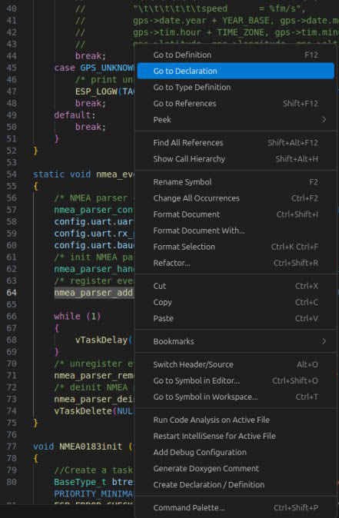The image size is (339, 518).
Task: Choose Format Document With...
Action: [x=235, y=231]
